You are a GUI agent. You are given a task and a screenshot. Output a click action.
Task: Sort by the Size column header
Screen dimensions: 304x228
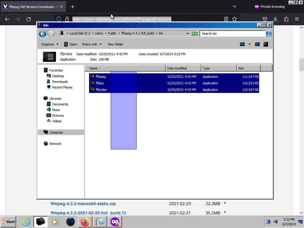[248, 68]
